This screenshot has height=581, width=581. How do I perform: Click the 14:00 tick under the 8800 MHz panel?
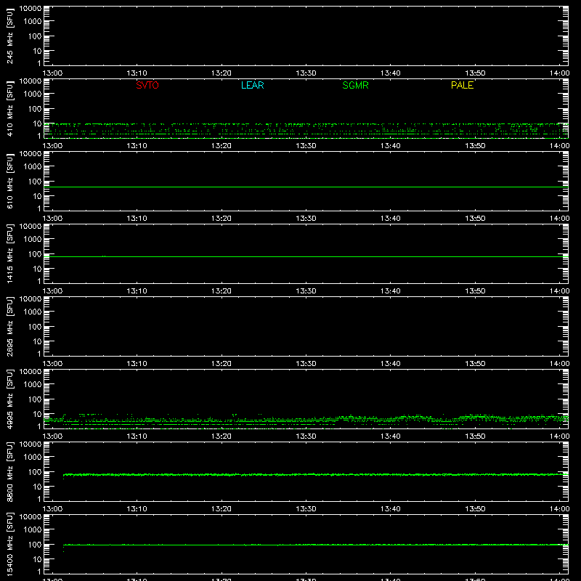pos(559,509)
